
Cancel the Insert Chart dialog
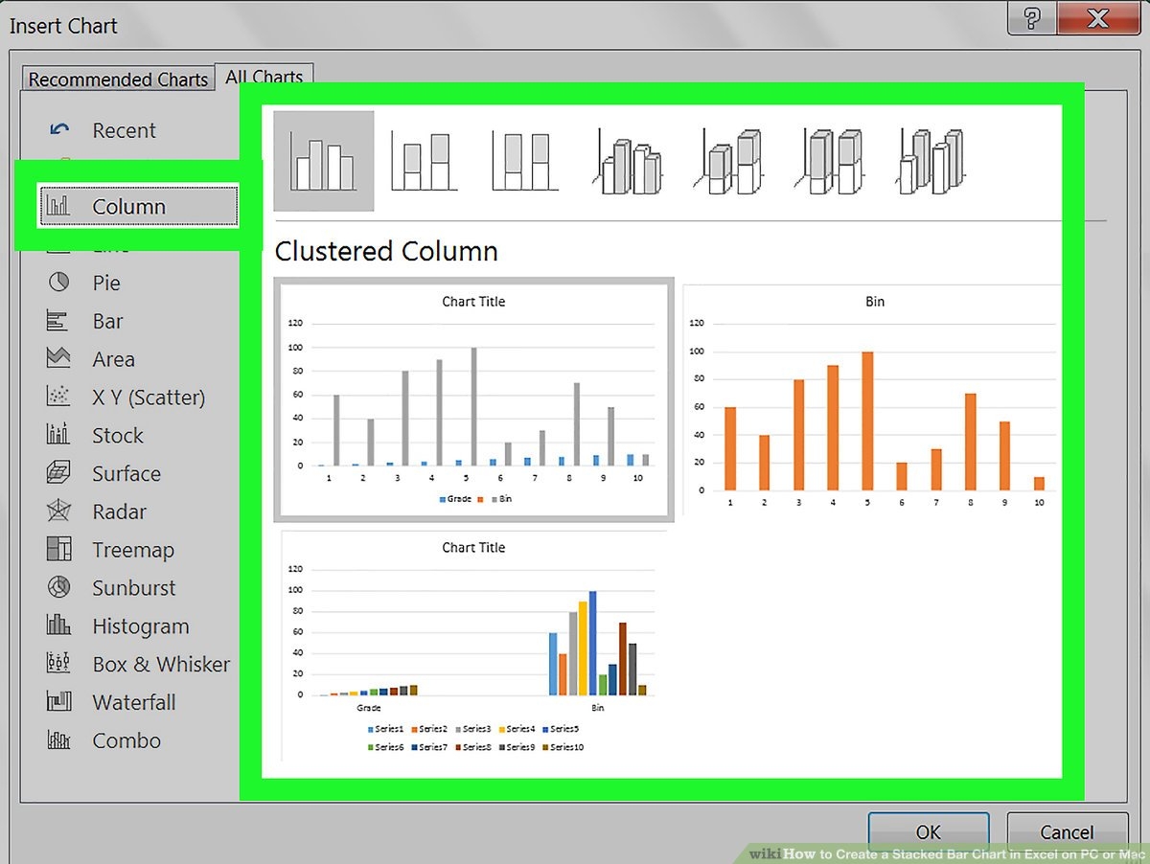pos(1066,832)
